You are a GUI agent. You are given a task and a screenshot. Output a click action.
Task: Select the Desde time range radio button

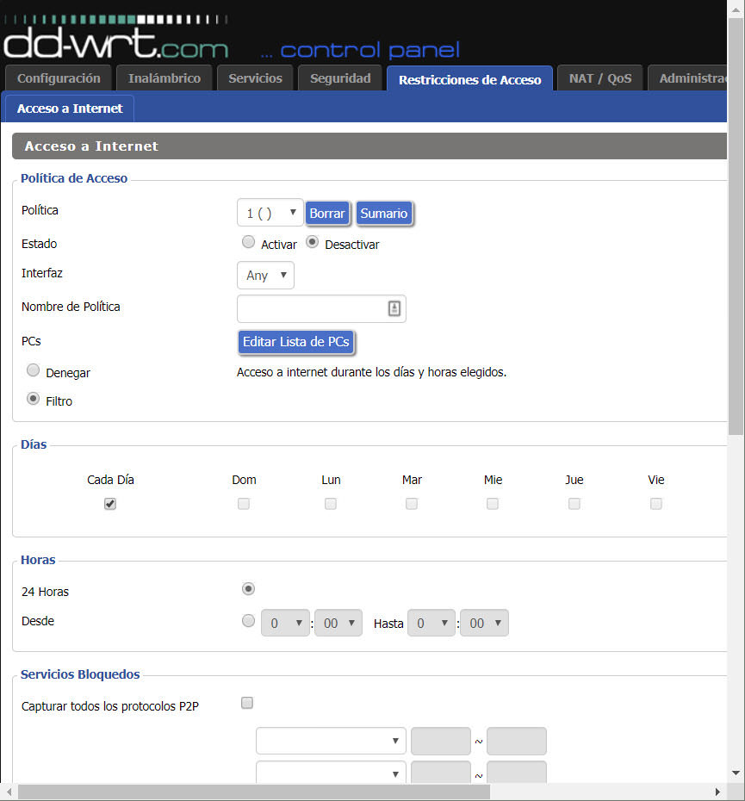point(249,620)
